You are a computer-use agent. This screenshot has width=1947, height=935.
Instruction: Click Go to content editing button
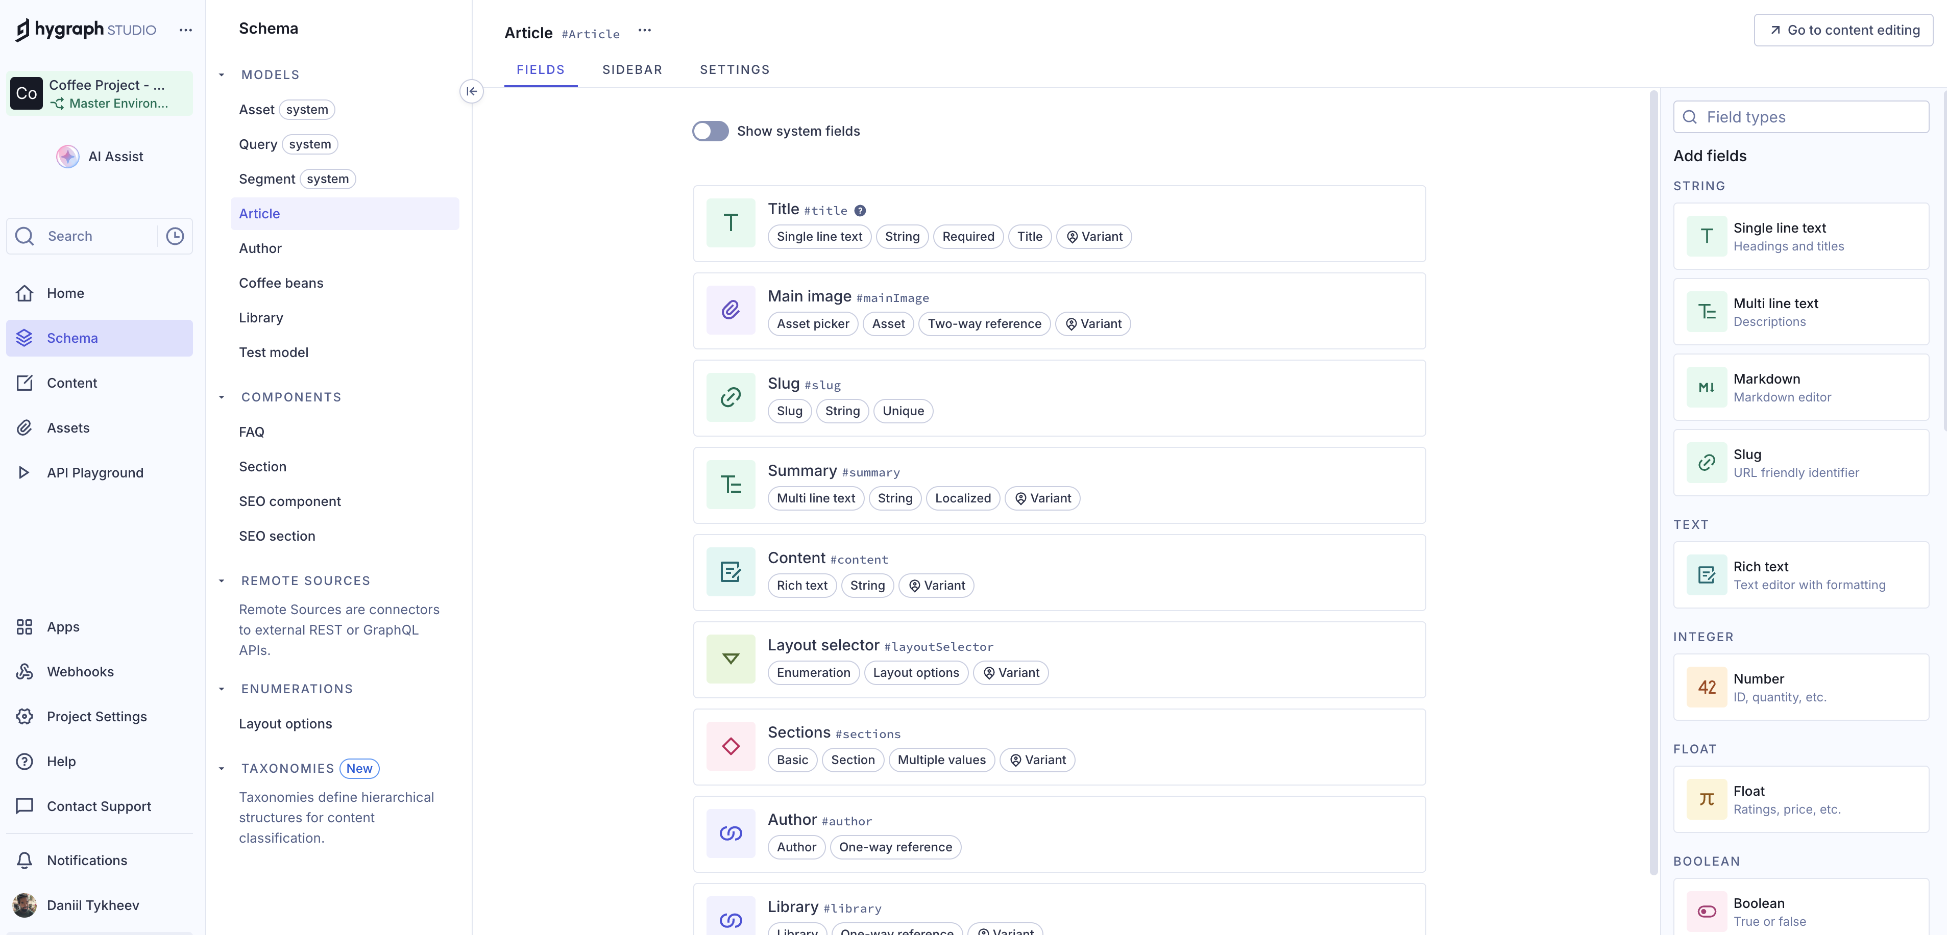pyautogui.click(x=1843, y=30)
